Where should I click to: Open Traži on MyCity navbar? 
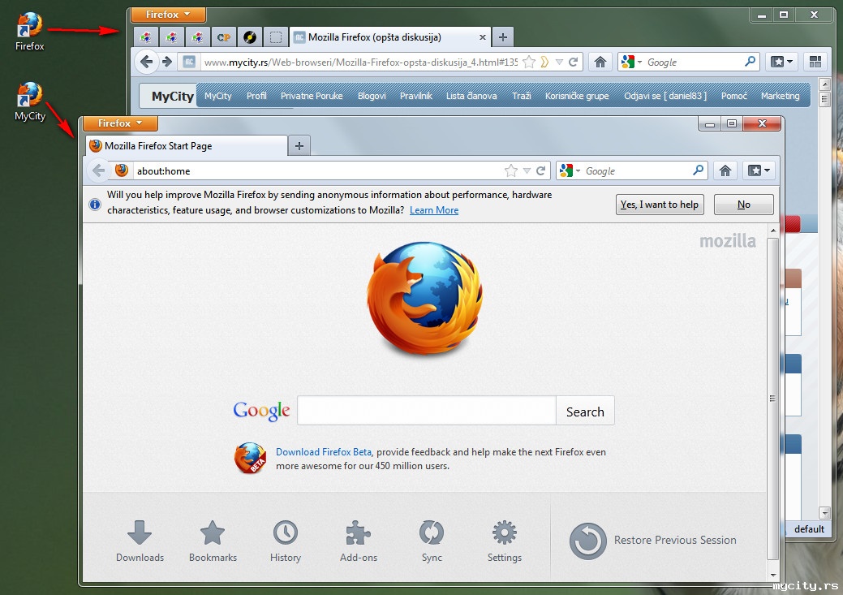(521, 96)
